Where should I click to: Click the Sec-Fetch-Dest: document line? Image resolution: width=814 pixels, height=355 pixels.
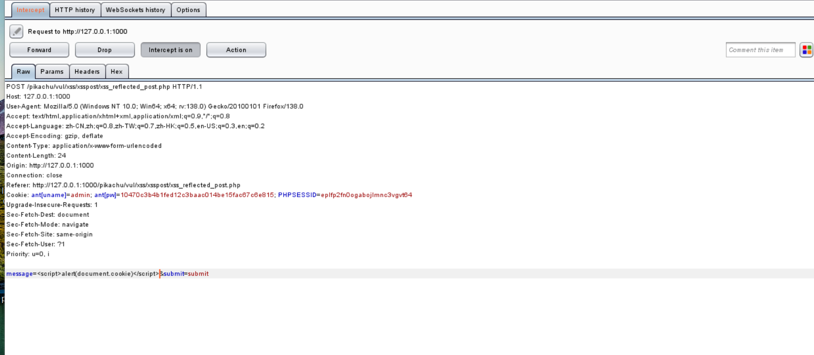click(x=48, y=215)
